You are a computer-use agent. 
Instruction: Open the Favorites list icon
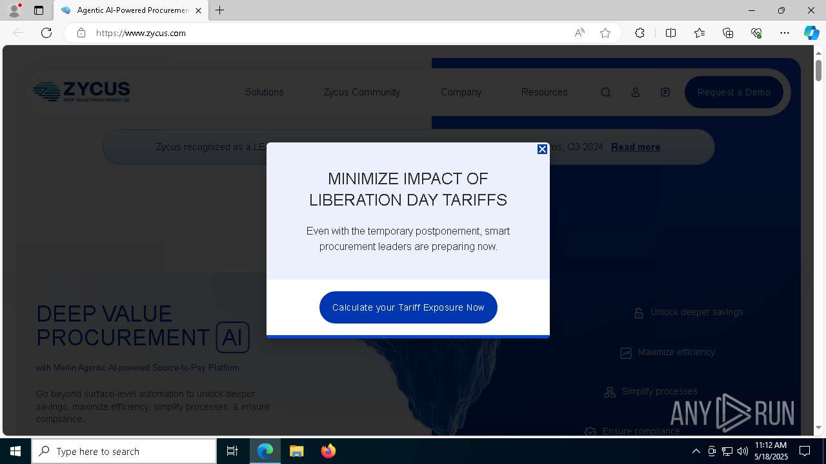(700, 33)
